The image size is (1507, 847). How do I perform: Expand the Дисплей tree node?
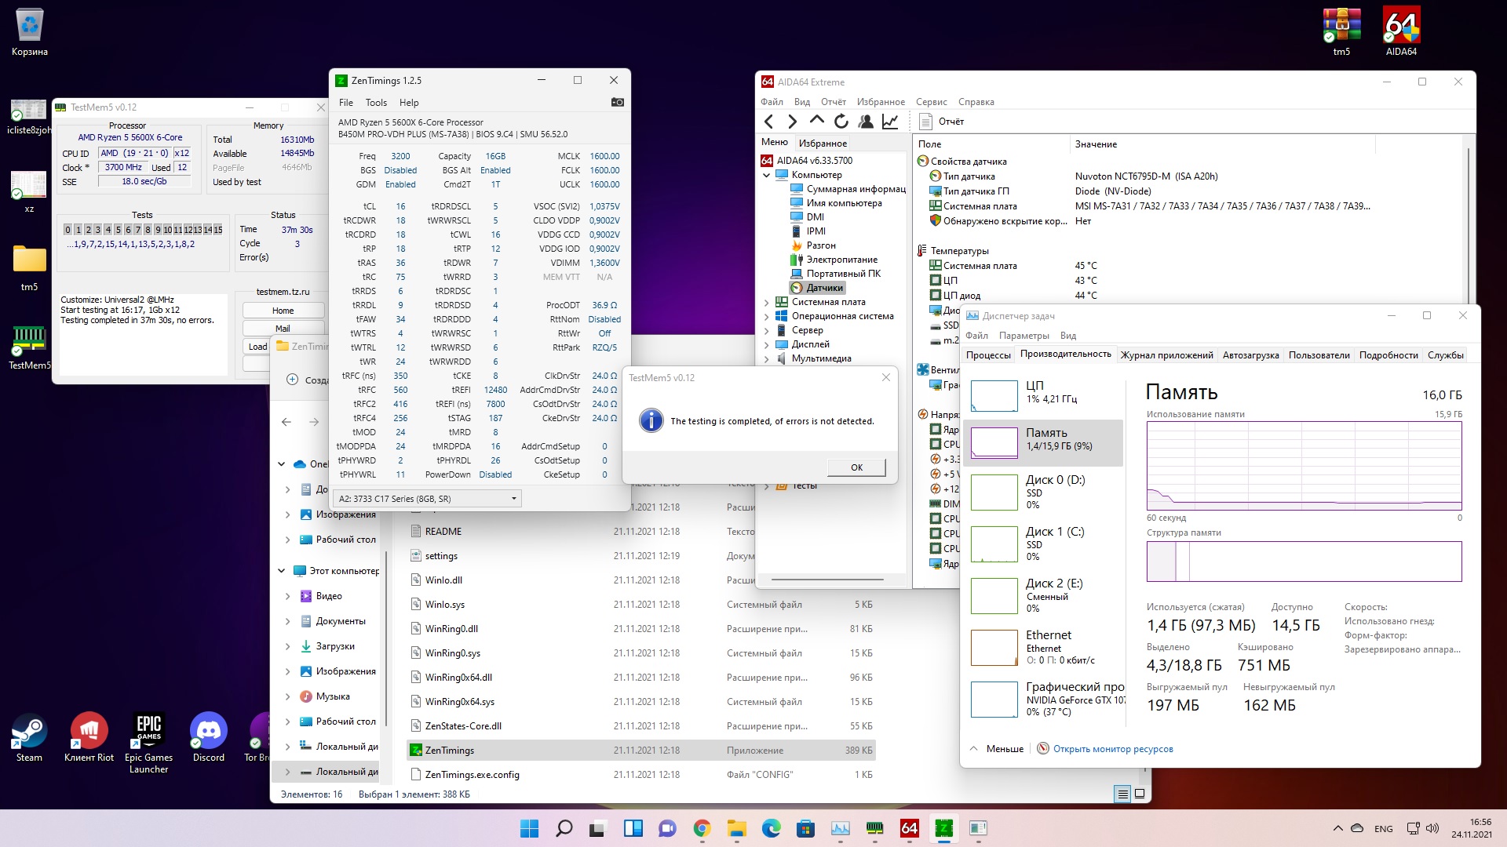(x=767, y=344)
